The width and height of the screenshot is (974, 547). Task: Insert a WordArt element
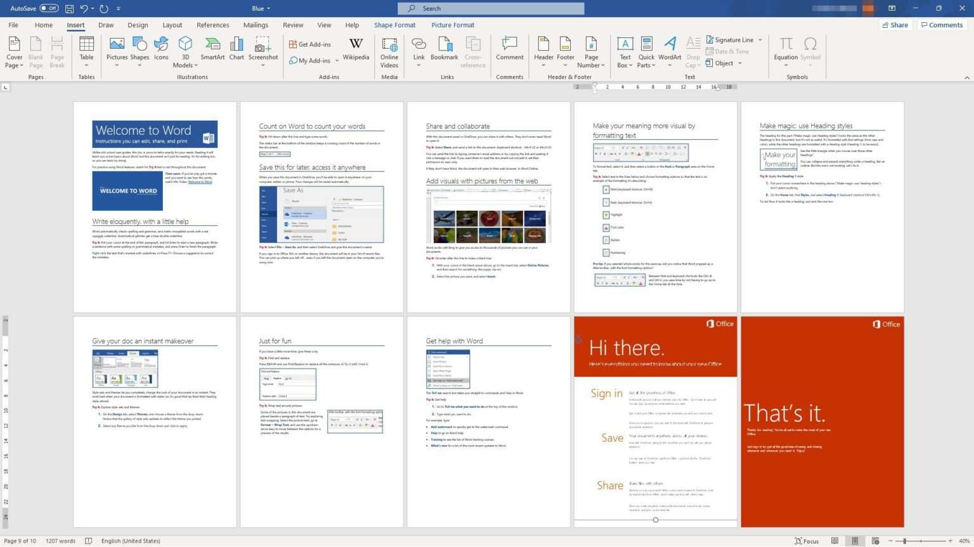pyautogui.click(x=670, y=51)
